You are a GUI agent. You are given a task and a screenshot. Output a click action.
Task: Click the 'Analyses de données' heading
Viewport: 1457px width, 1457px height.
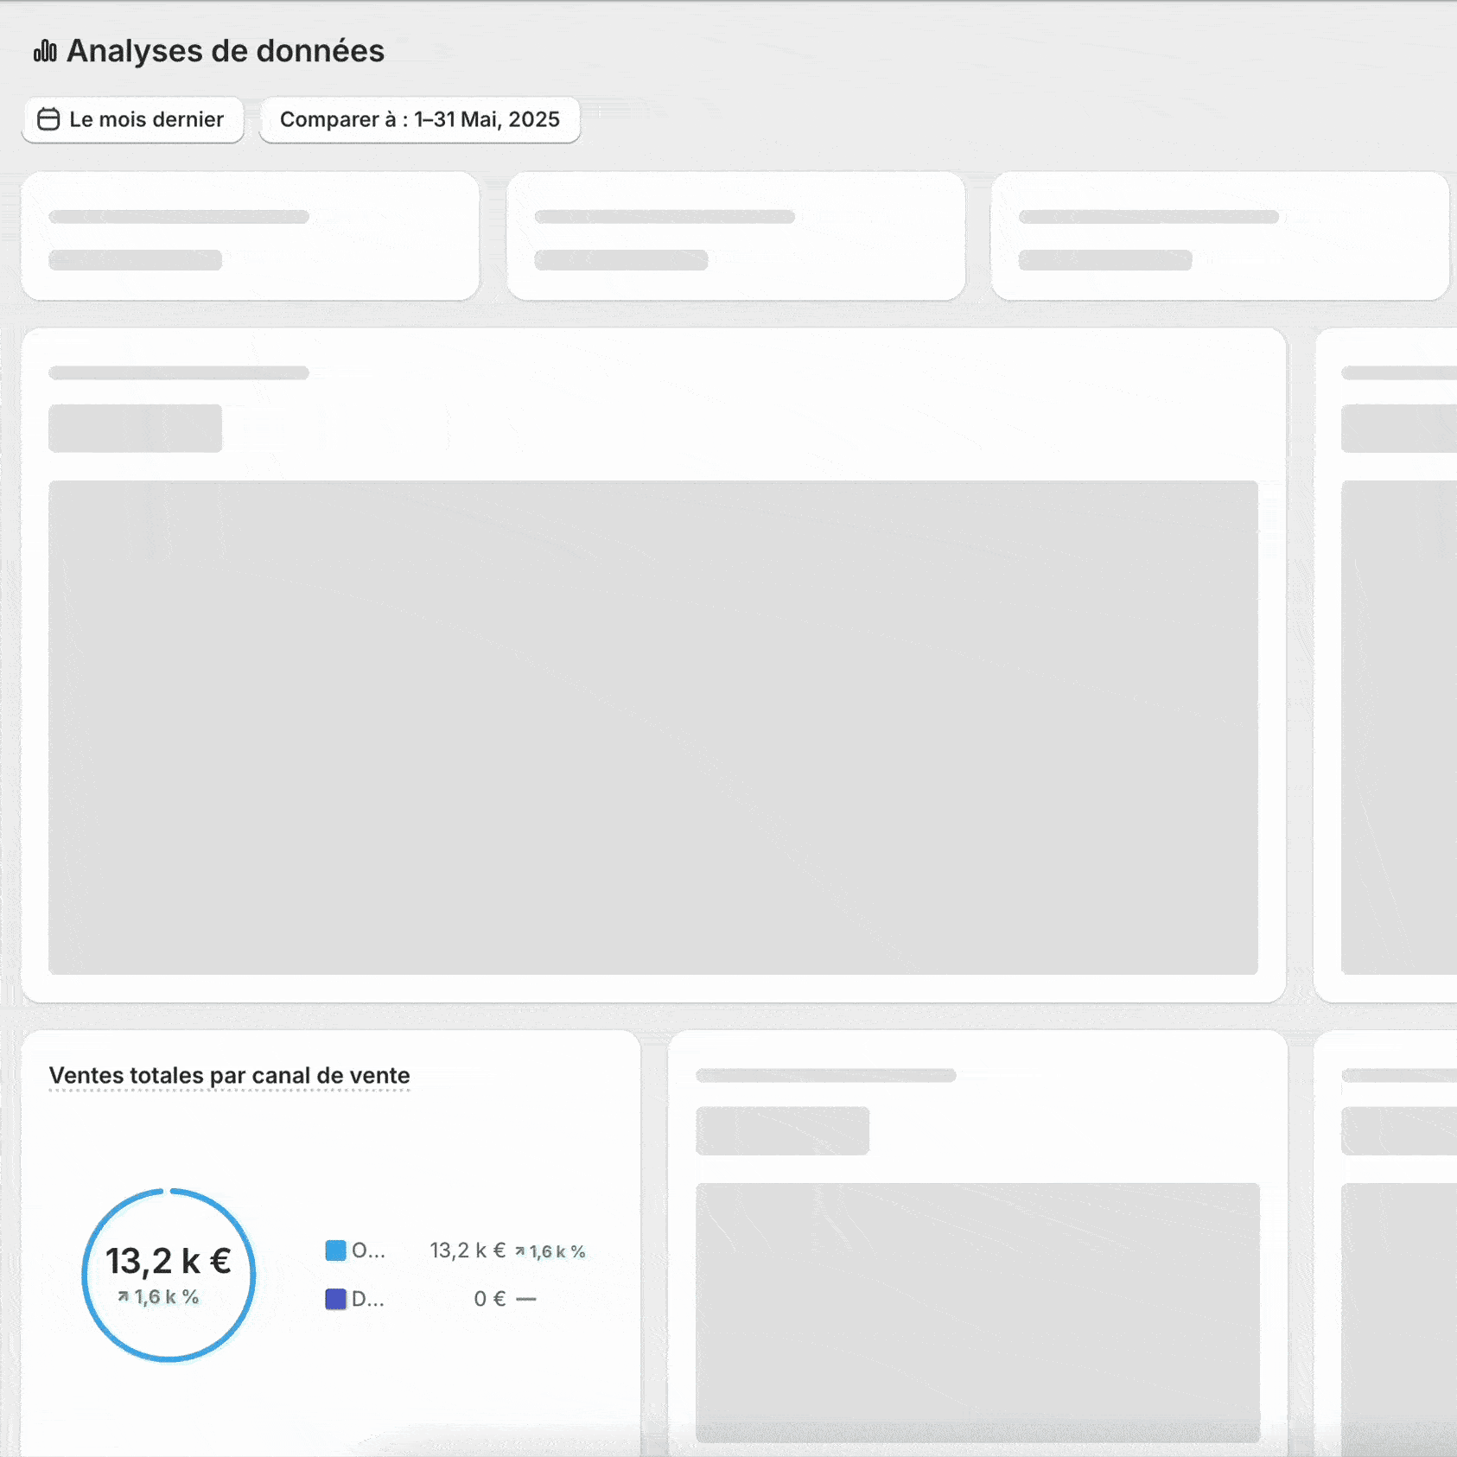tap(225, 51)
